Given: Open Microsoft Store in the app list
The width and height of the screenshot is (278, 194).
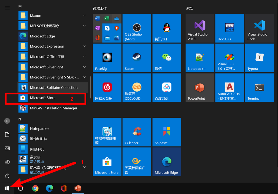Looking at the screenshot, I should pyautogui.click(x=53, y=98).
